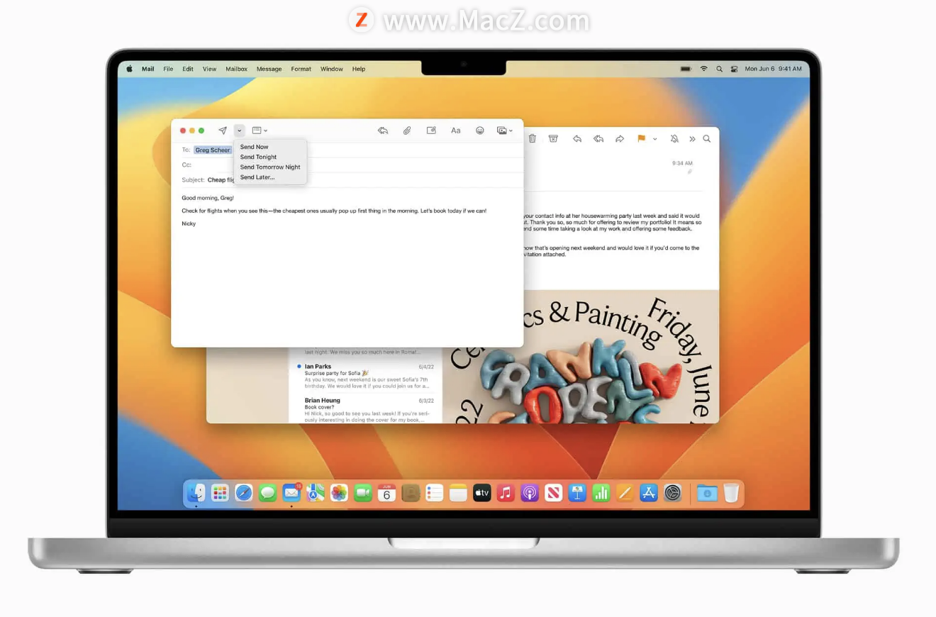Select the Ian Parks email in the list
This screenshot has width=936, height=617.
coord(366,377)
